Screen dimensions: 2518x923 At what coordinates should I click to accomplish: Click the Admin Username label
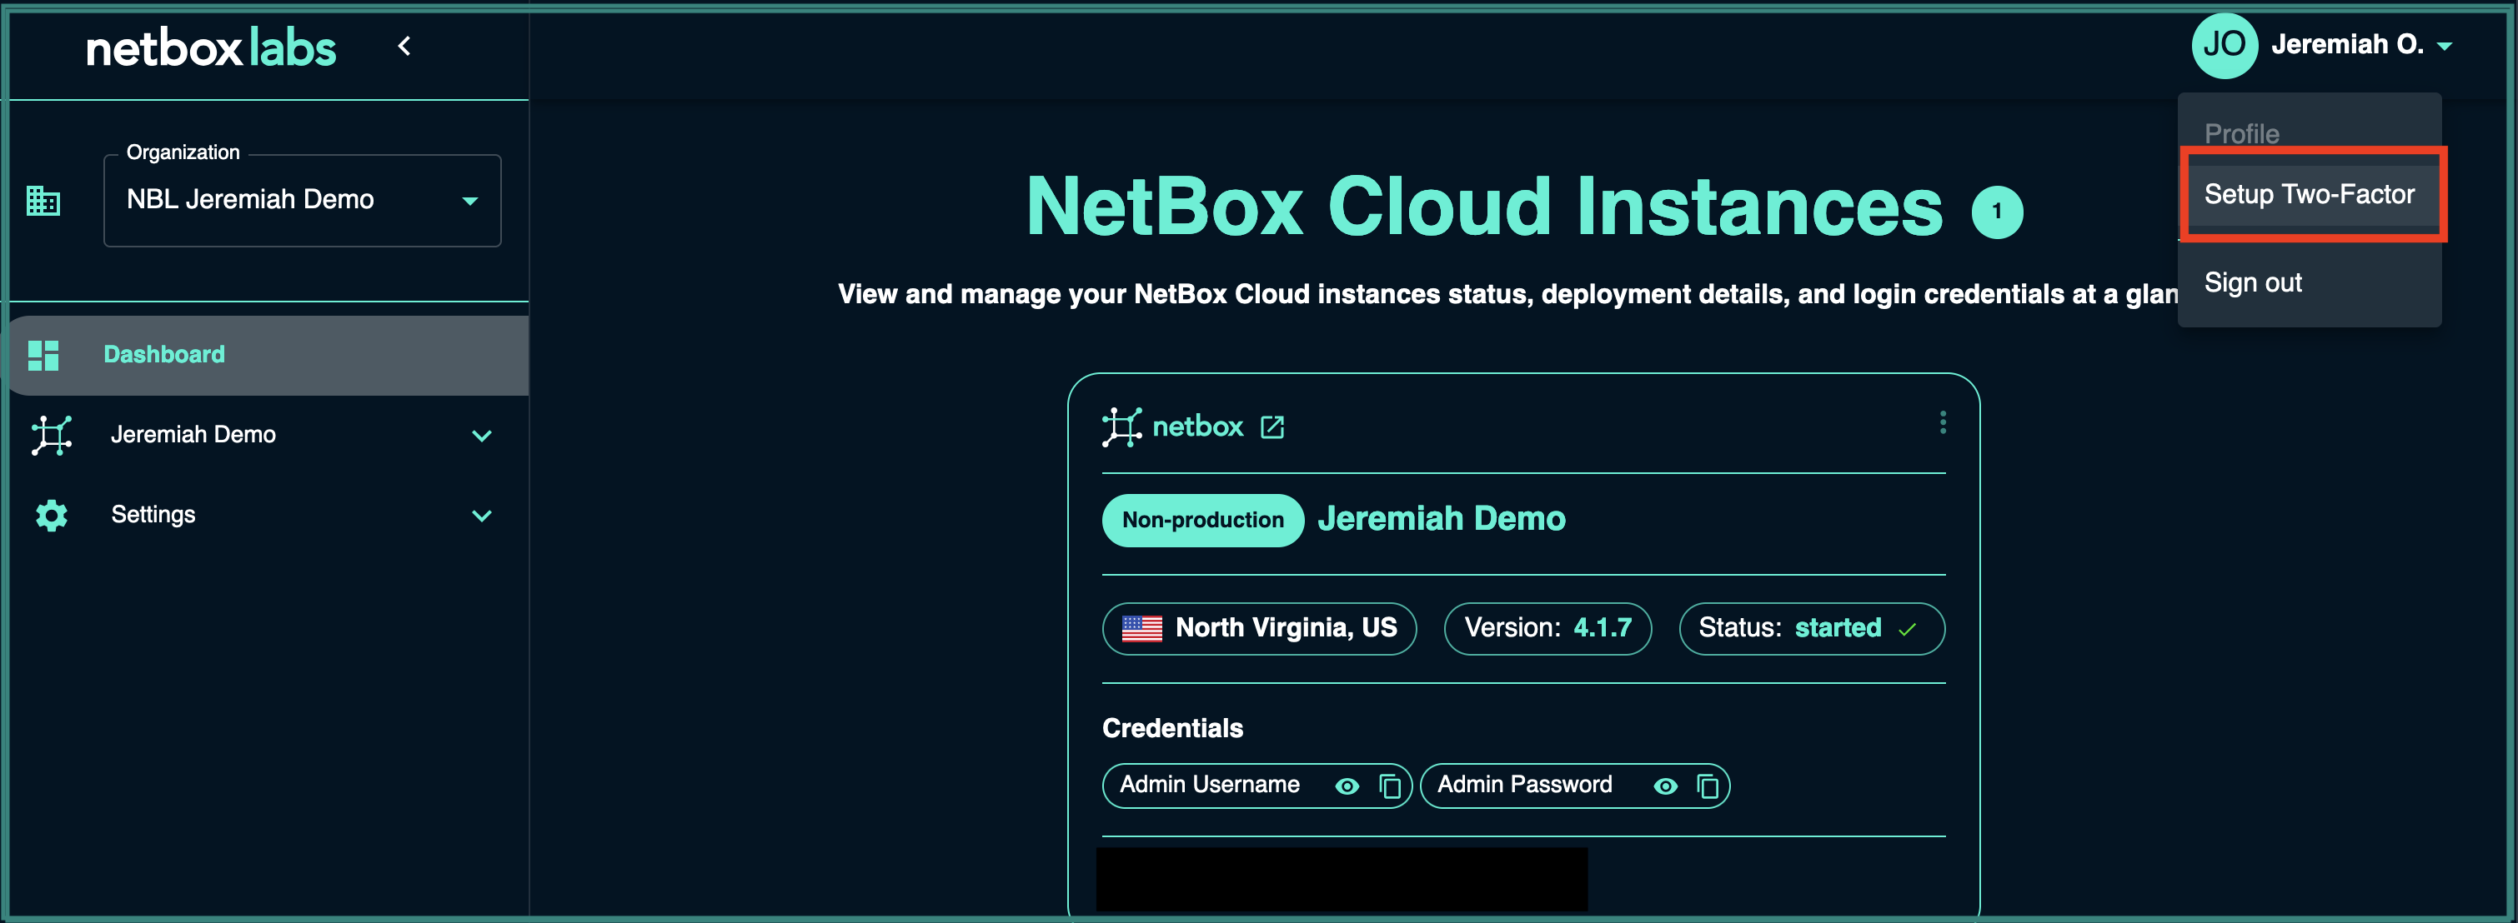(x=1209, y=785)
